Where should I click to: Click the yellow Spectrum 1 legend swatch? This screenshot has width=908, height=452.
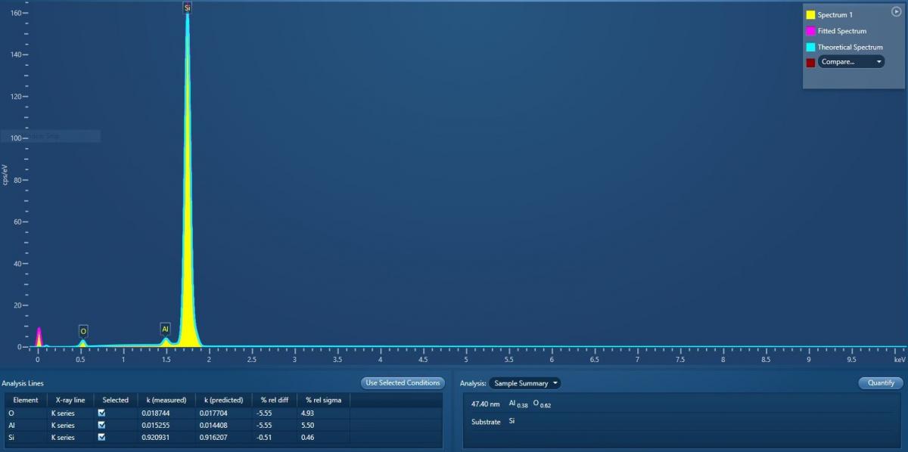pos(810,15)
